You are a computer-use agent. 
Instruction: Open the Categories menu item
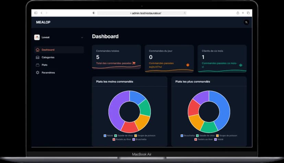48,58
